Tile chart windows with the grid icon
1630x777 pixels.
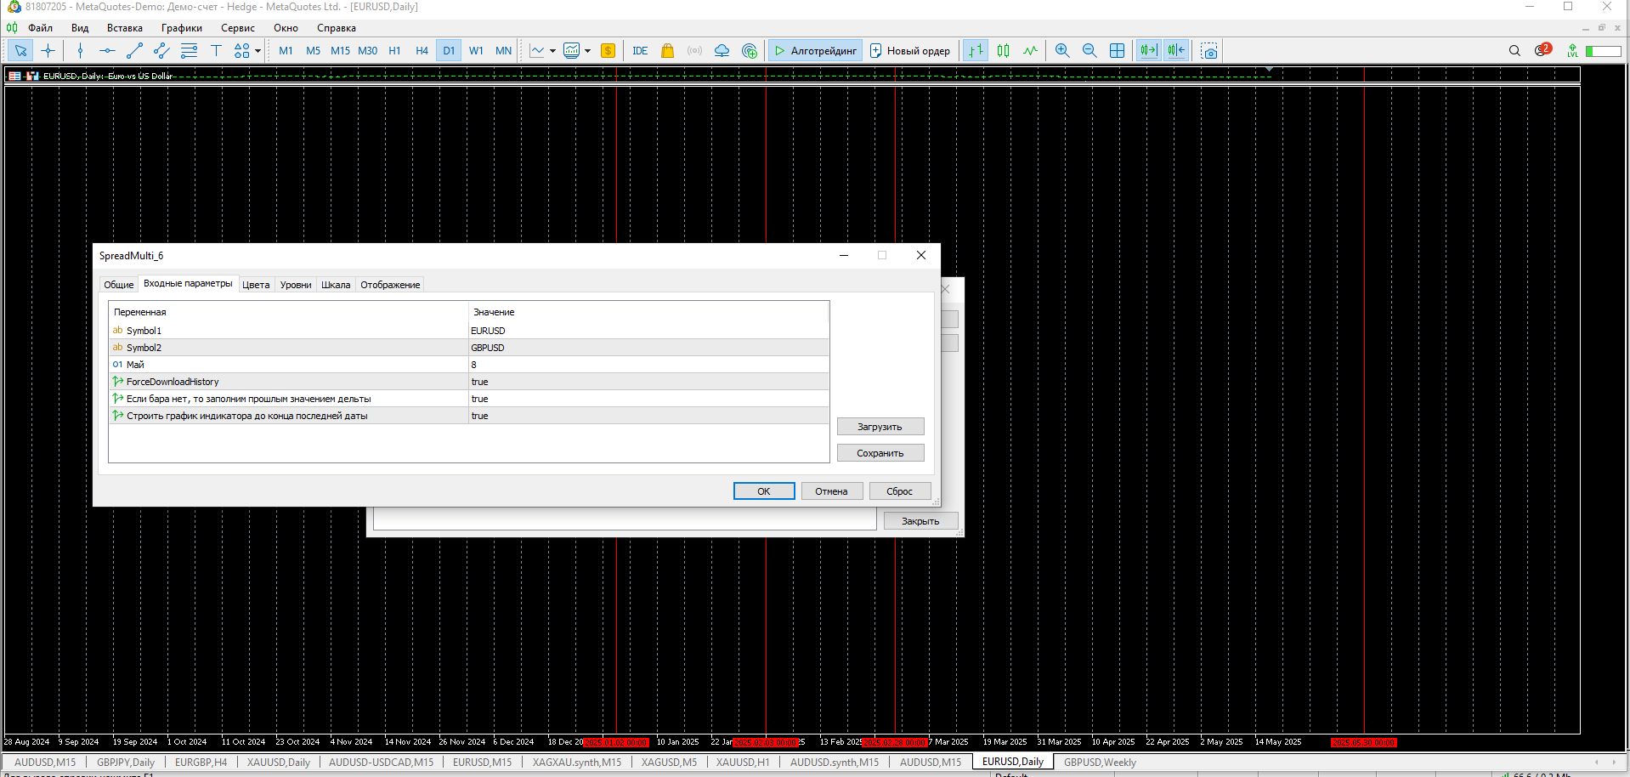coord(1117,51)
